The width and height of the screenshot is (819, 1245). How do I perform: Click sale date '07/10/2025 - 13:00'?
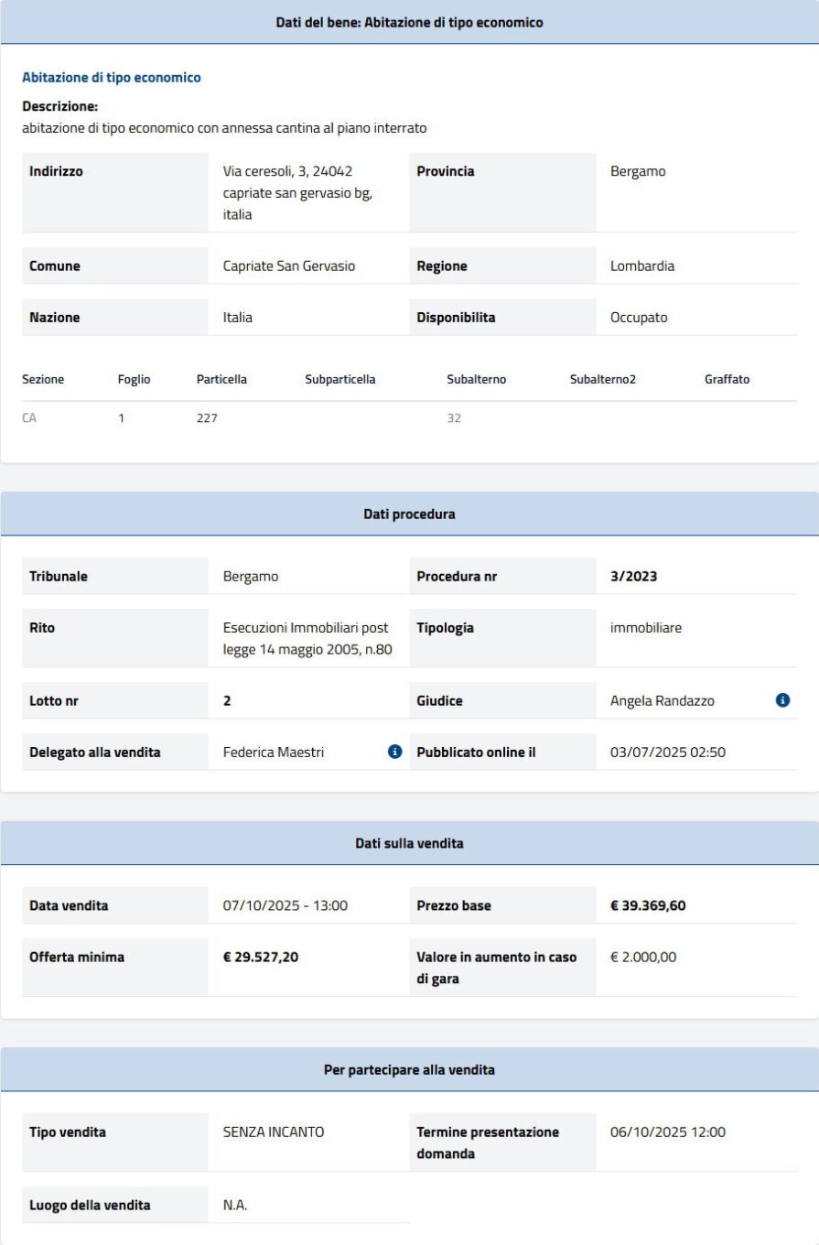(286, 905)
